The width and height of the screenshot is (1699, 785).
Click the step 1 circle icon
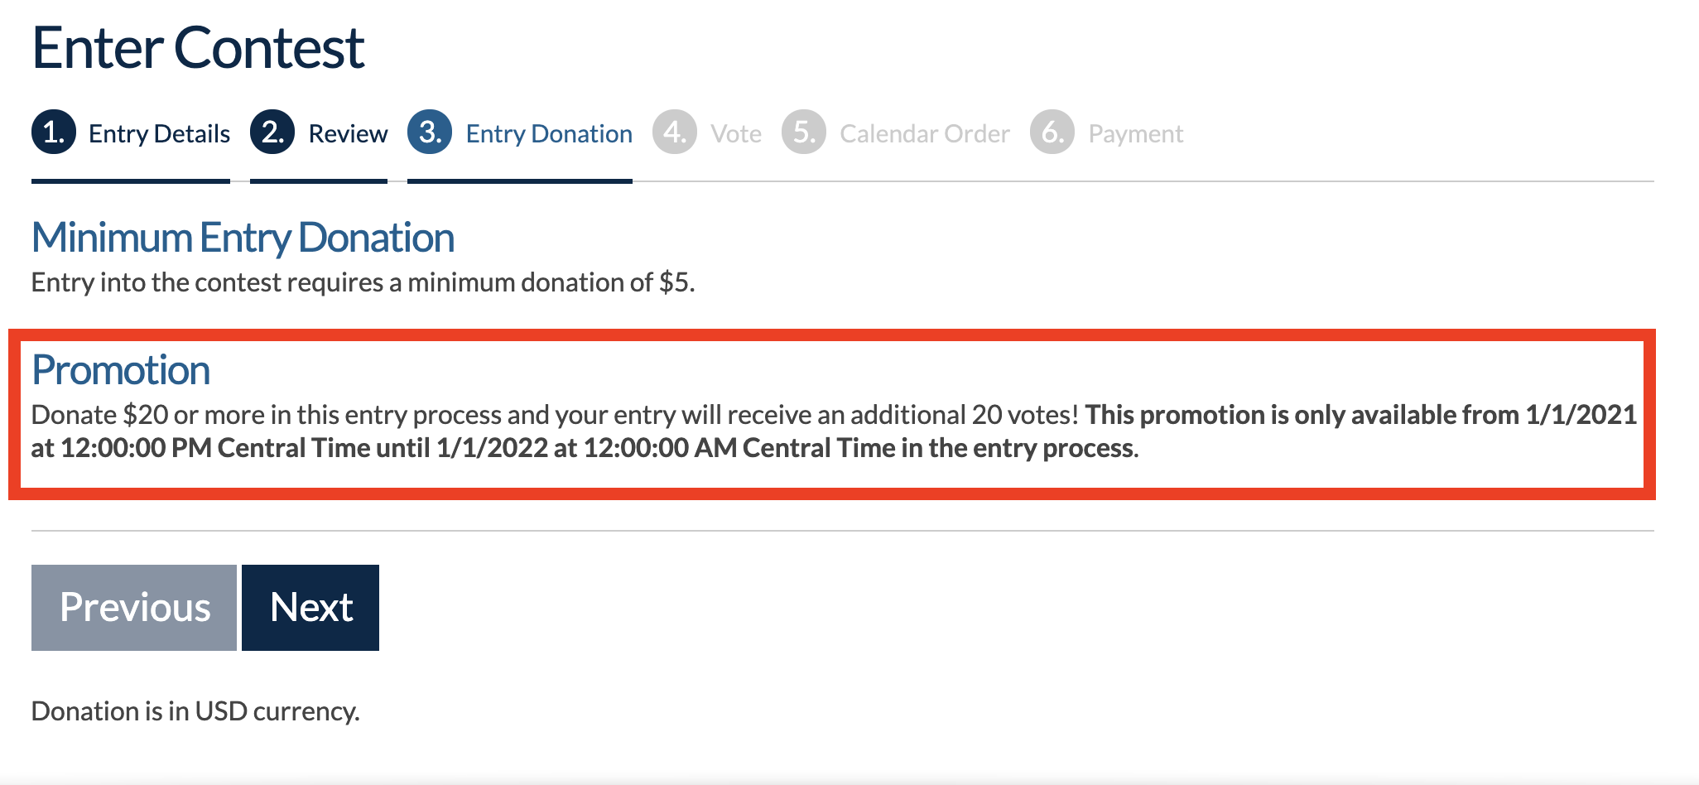[x=54, y=132]
